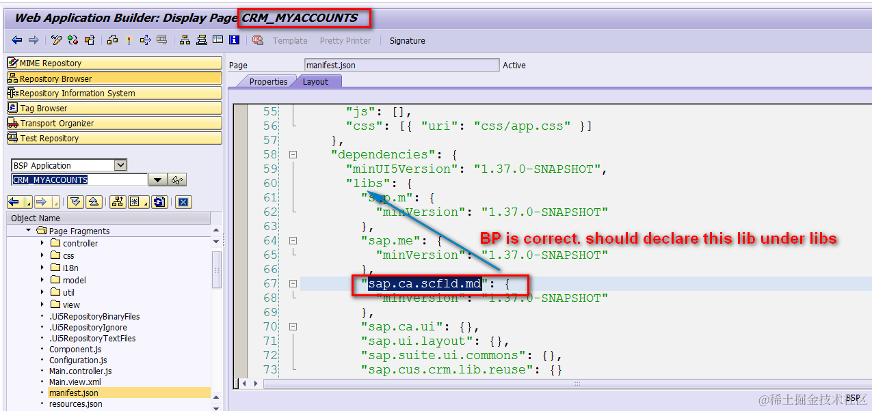Click the Expand All Nodes icon

[76, 201]
